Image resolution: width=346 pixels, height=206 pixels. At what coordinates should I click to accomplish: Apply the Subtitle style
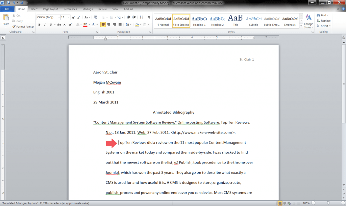pos(253,21)
